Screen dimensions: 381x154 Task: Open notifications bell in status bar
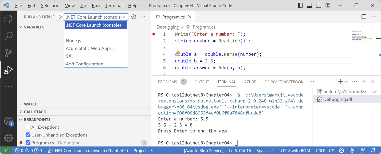click(x=374, y=151)
